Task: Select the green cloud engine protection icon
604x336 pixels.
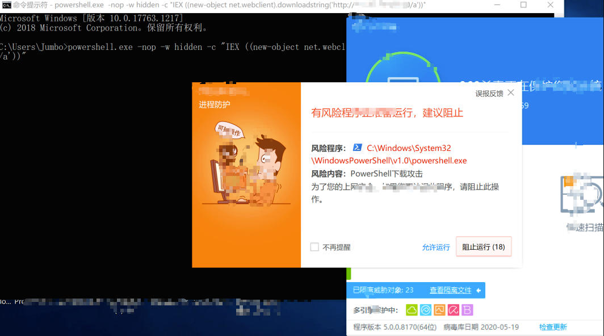Action: click(412, 310)
